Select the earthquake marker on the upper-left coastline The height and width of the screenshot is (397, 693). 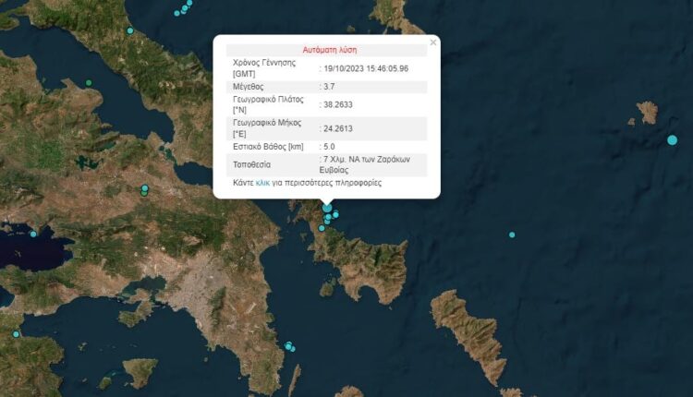tap(130, 31)
